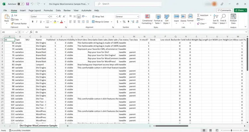249x132 pixels.
Task: Click the red Font Color swatch
Action: [62, 22]
